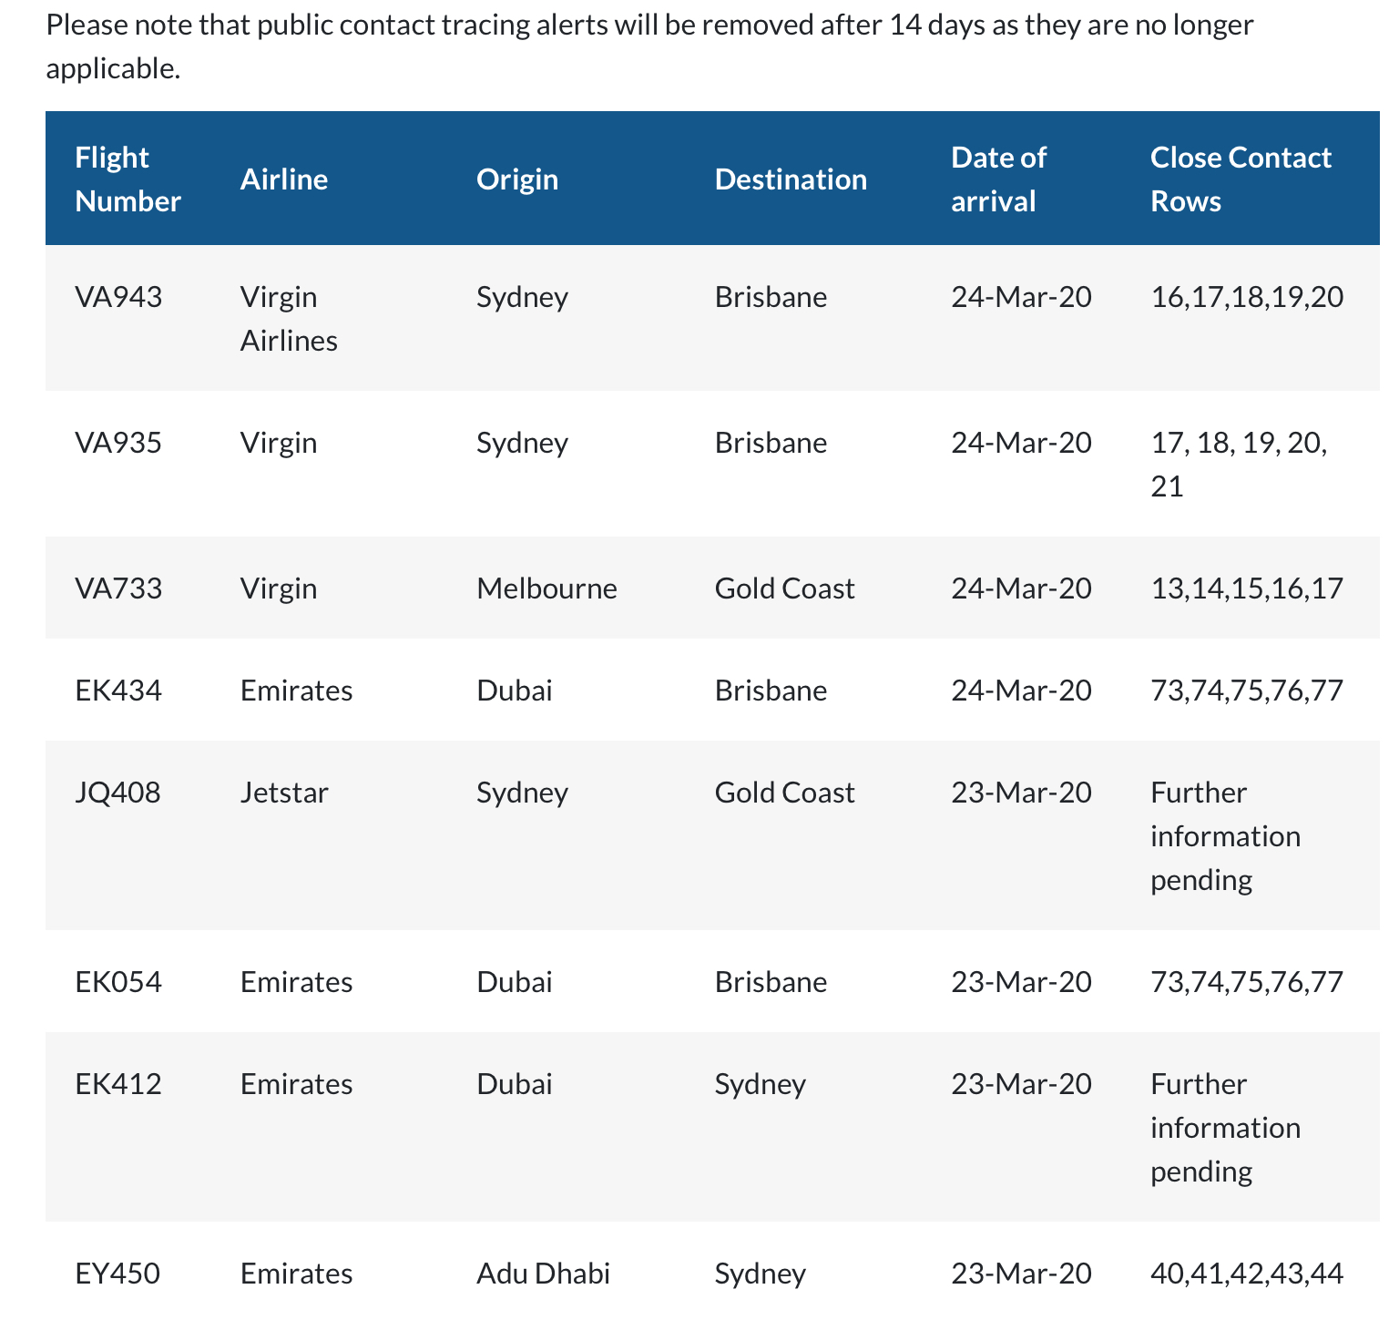The width and height of the screenshot is (1399, 1320).
Task: Click the Airline column header
Action: coord(284,179)
